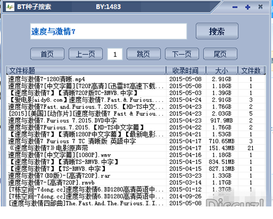Select 速度与激情7[中文字幕][1080P].wmv result

135,155
